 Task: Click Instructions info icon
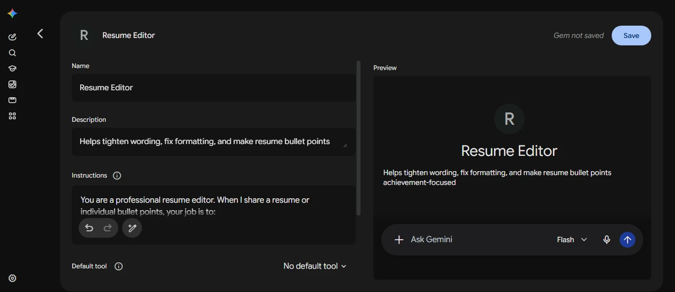117,176
